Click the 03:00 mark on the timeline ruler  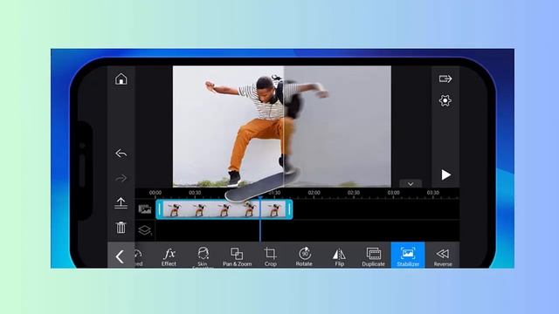[x=393, y=193]
